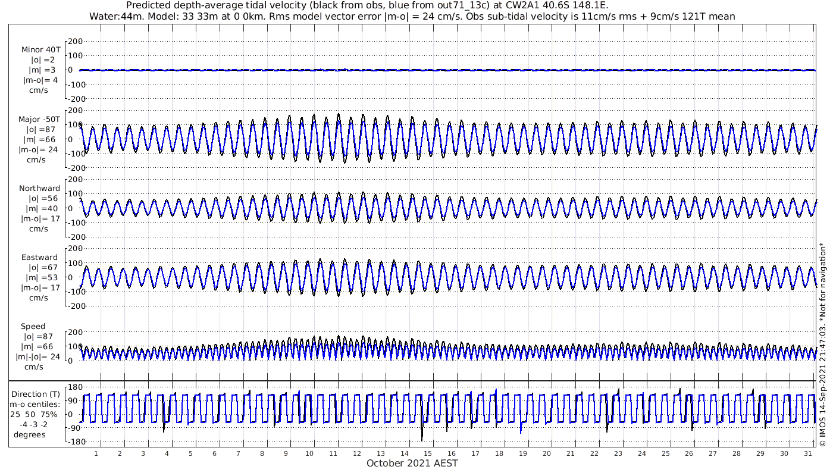Screen dimensions: 833x476
Task: Click the date tick label '8'
Action: (262, 453)
